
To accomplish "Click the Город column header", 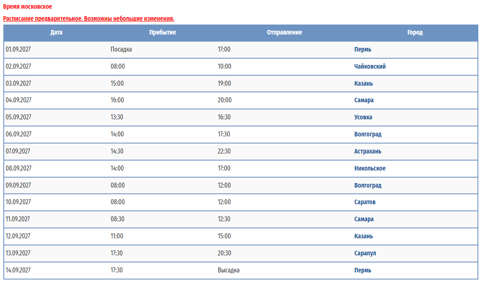I will click(415, 32).
